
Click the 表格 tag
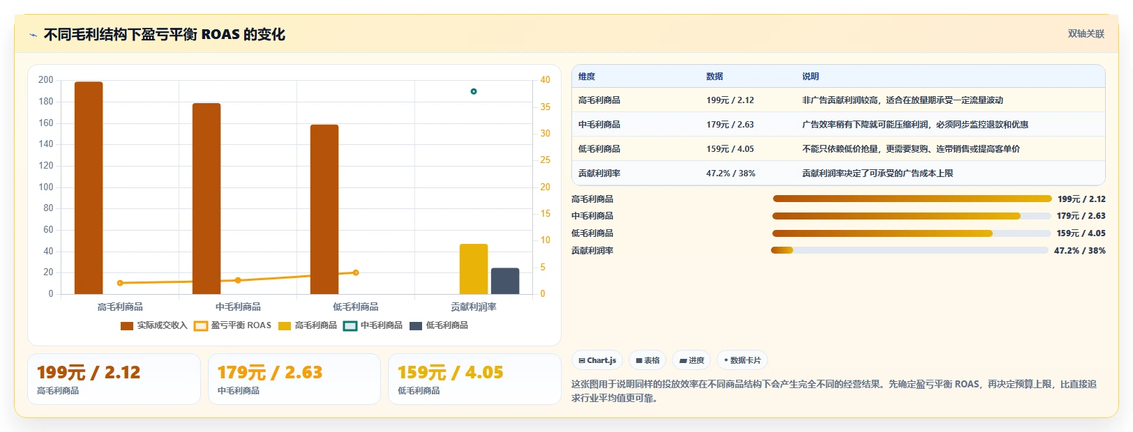tap(647, 360)
